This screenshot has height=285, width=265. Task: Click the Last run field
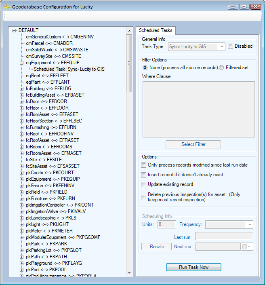[x=224, y=236]
